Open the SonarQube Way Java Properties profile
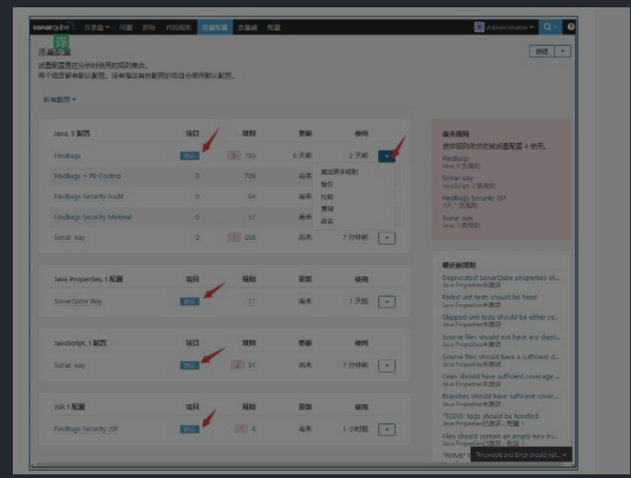The image size is (631, 478). pyautogui.click(x=78, y=301)
